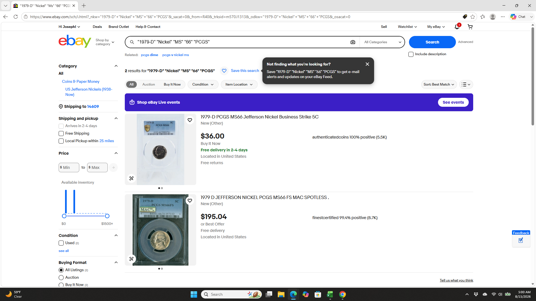Open the list view options dropdown
536x301 pixels.
(x=466, y=84)
